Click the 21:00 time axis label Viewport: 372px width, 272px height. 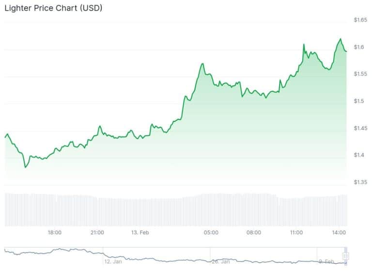coord(97,233)
